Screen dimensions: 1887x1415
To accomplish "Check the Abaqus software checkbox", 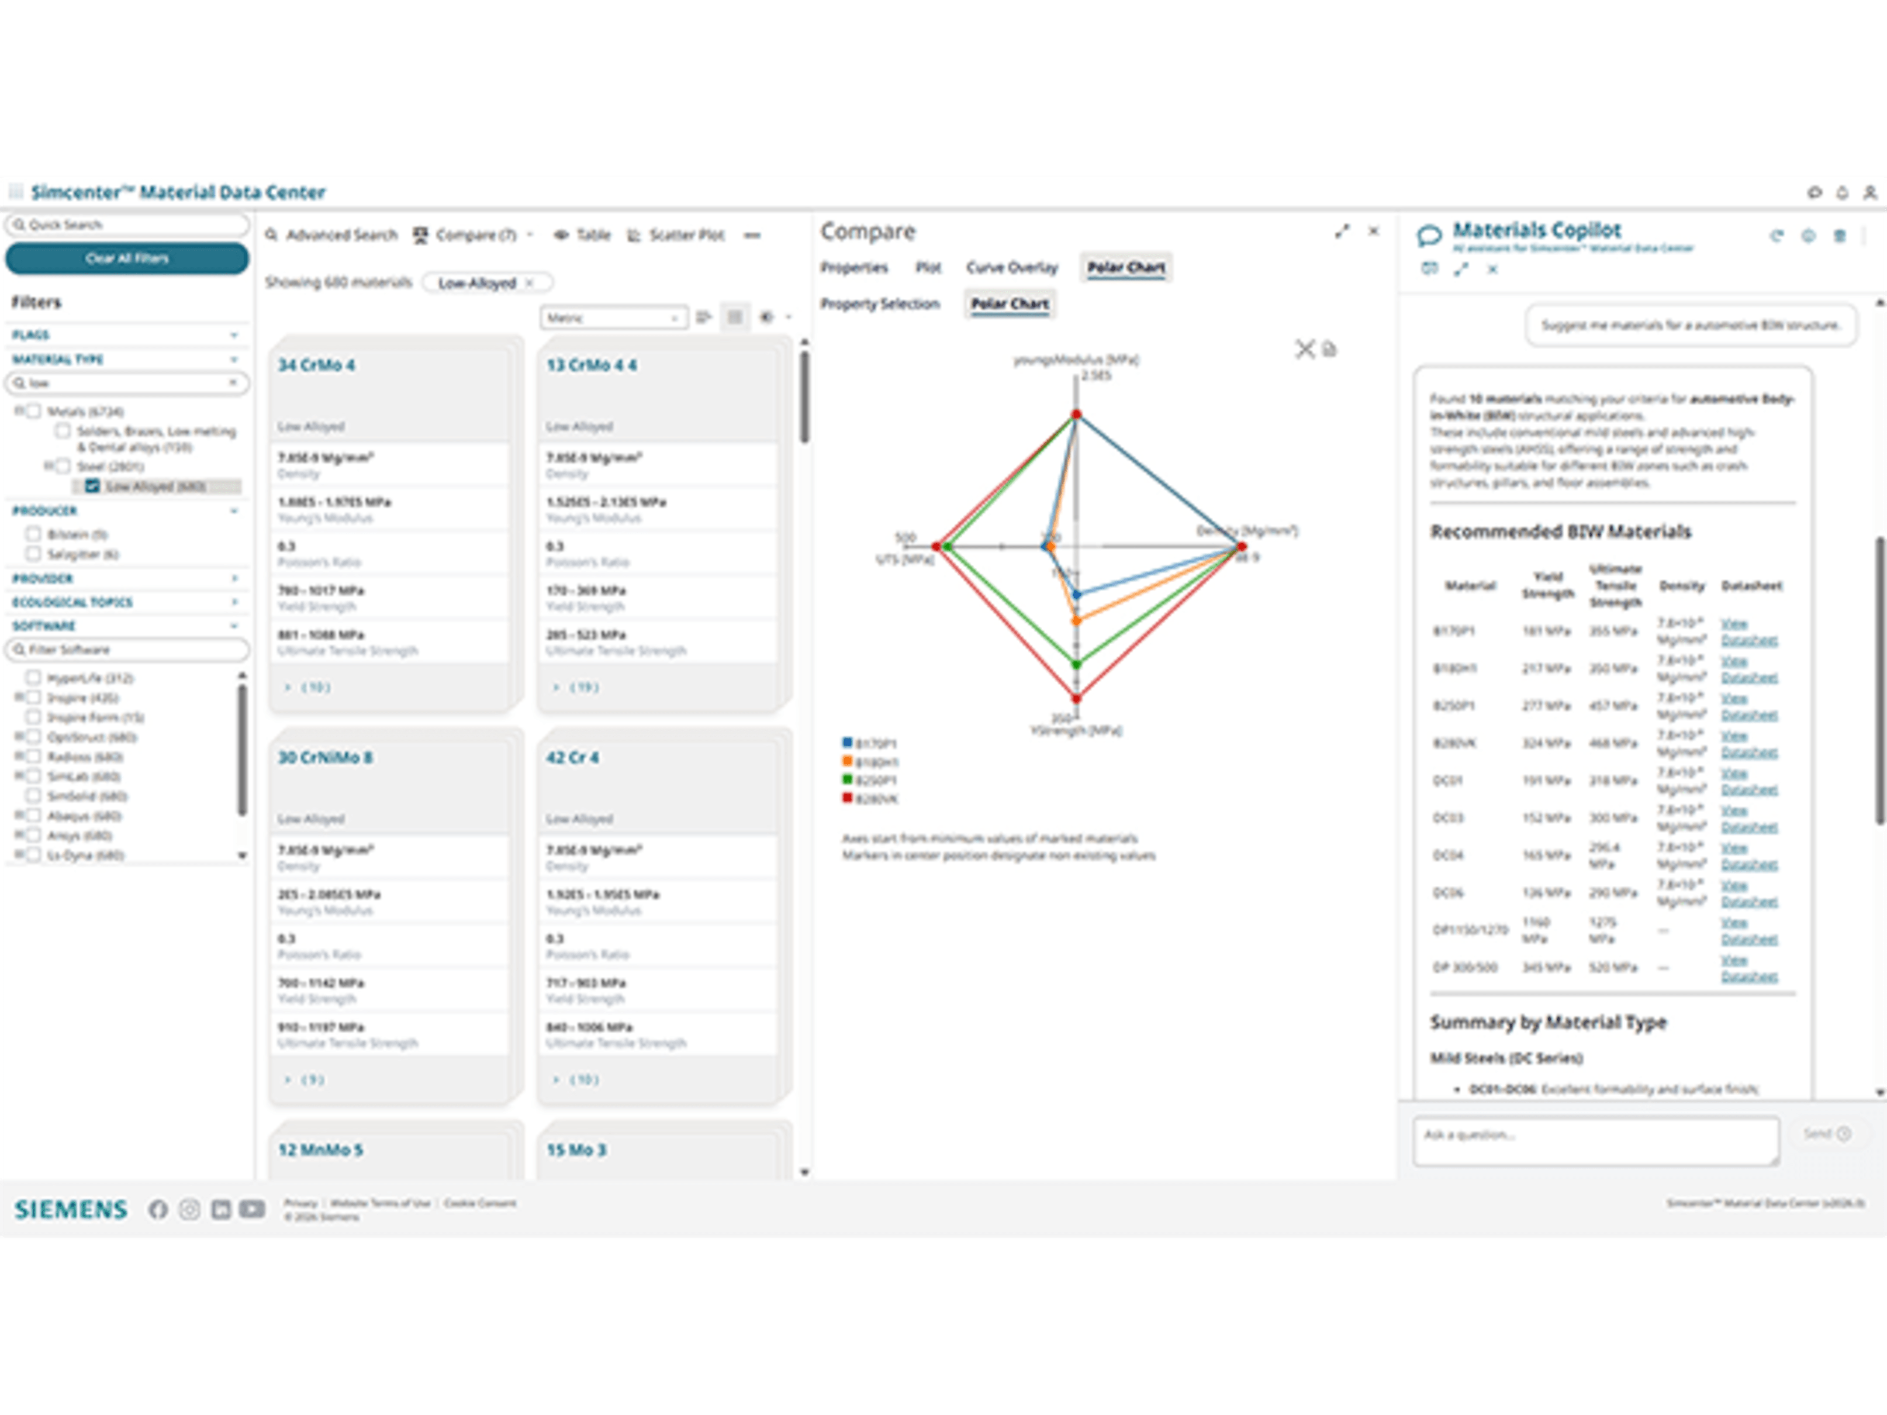I will click(x=33, y=815).
